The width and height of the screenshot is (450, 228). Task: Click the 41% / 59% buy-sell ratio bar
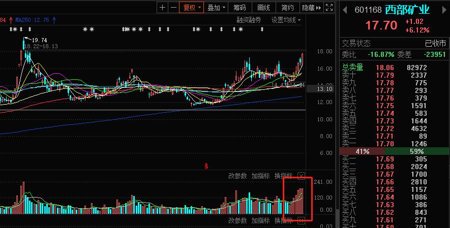[394, 151]
